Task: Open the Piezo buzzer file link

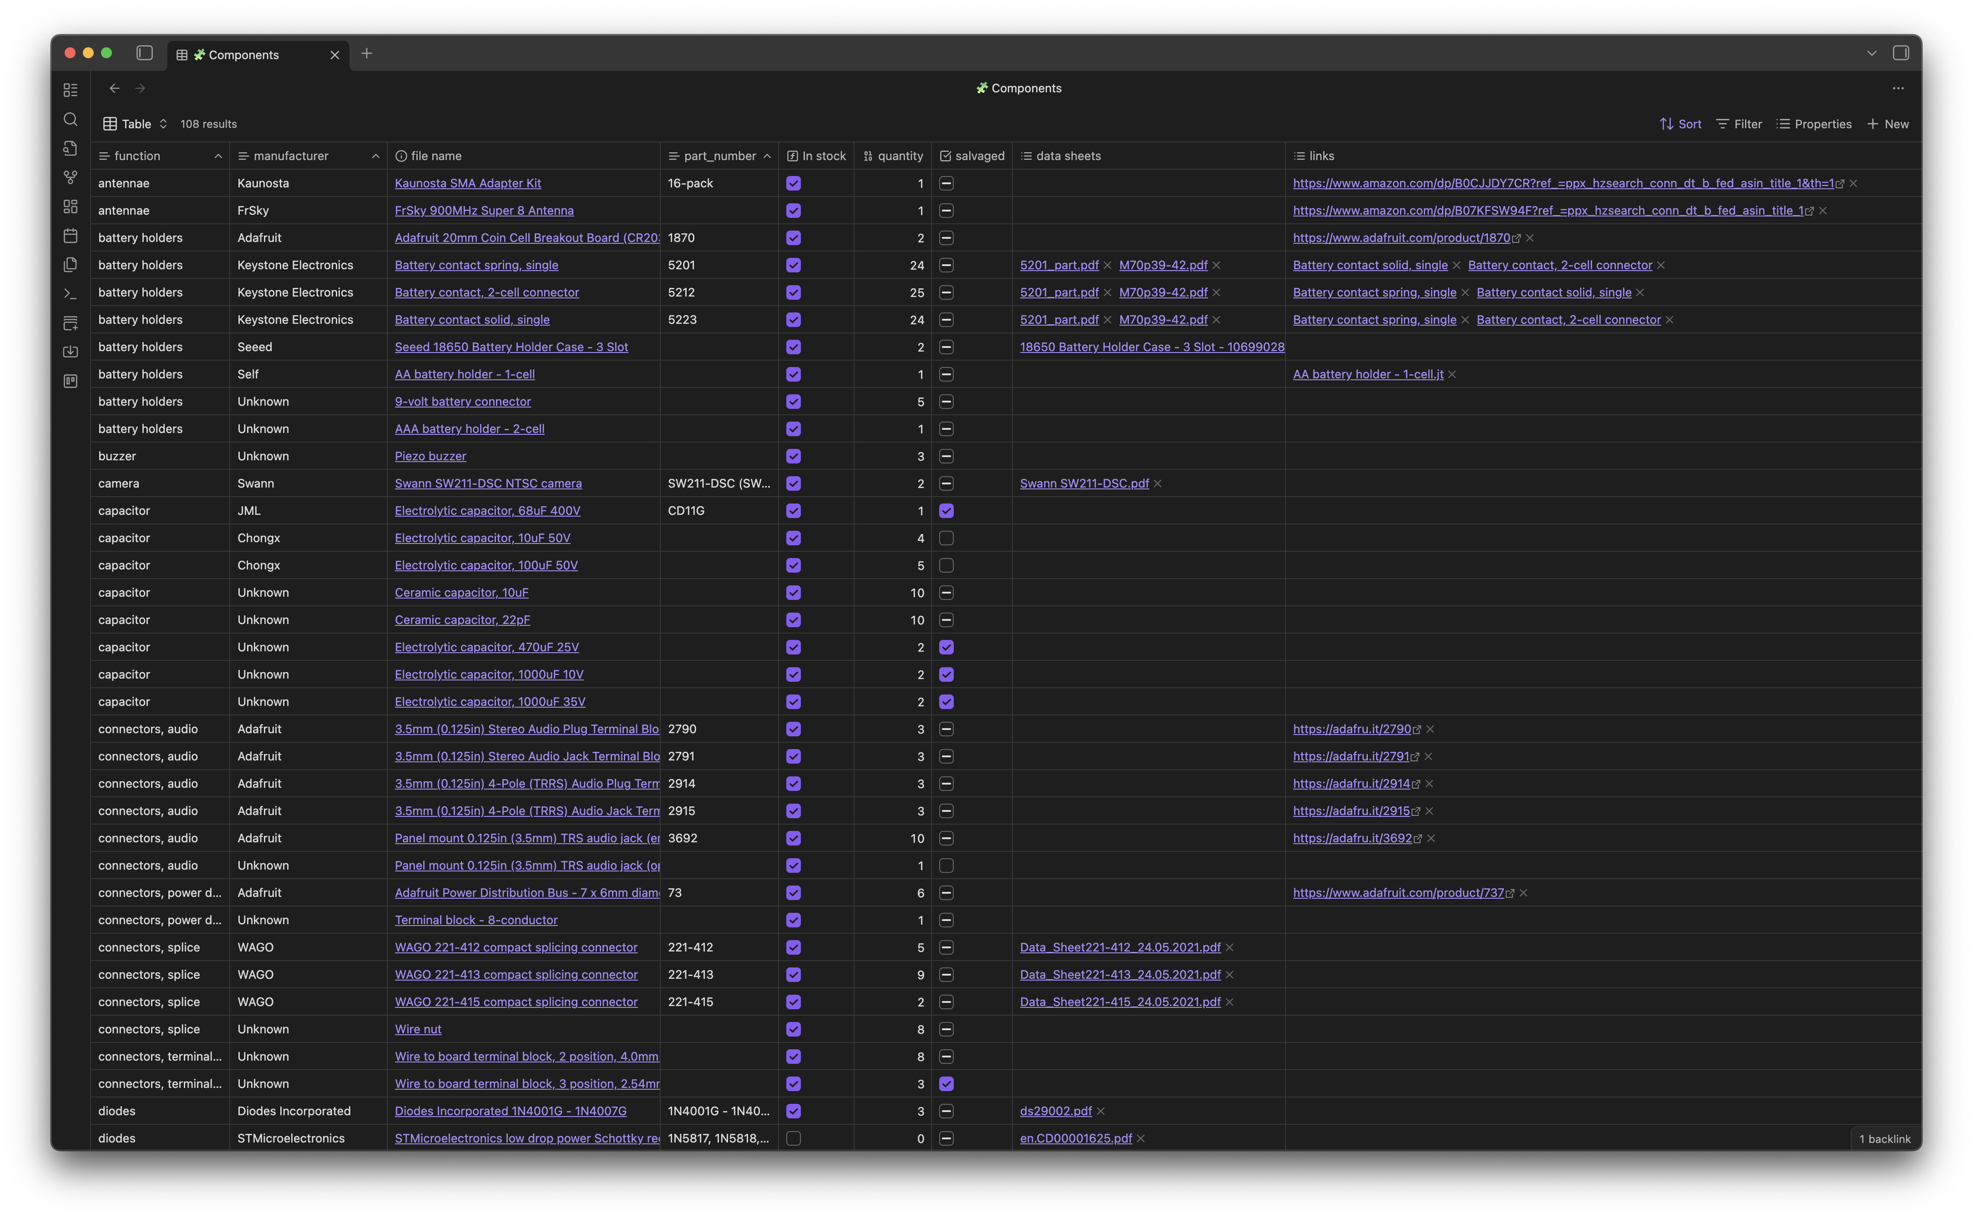Action: pyautogui.click(x=430, y=456)
